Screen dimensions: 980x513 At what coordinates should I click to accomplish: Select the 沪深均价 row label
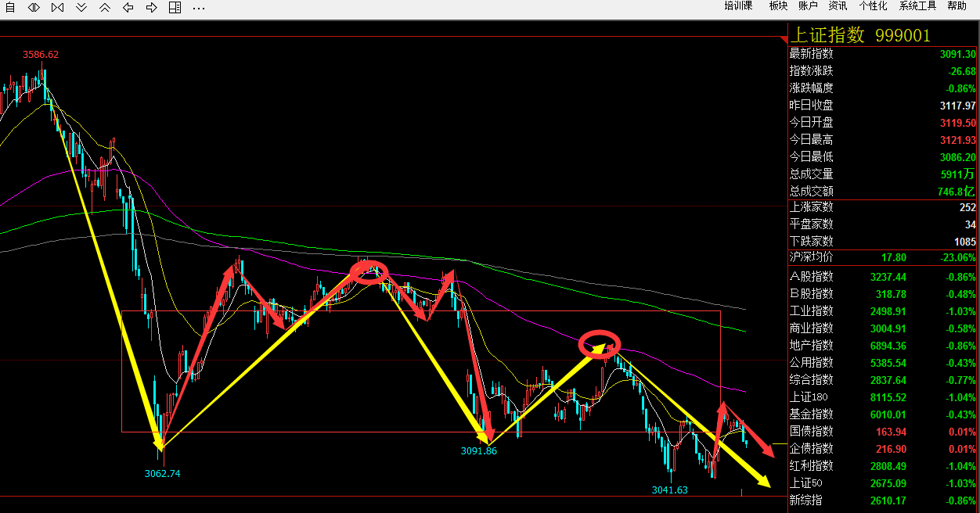click(812, 257)
